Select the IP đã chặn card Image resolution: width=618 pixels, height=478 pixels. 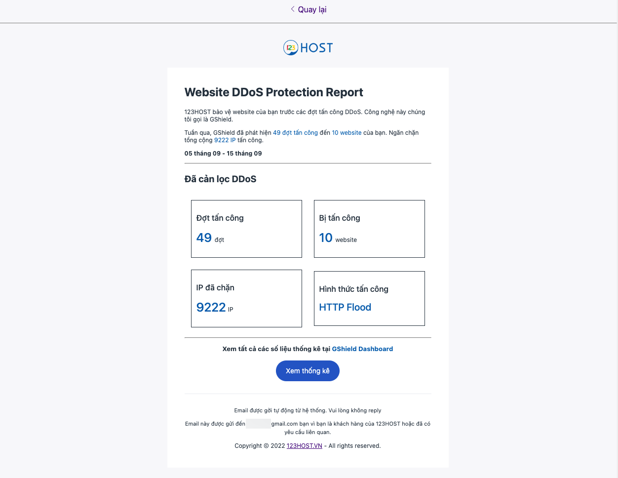[x=246, y=298]
